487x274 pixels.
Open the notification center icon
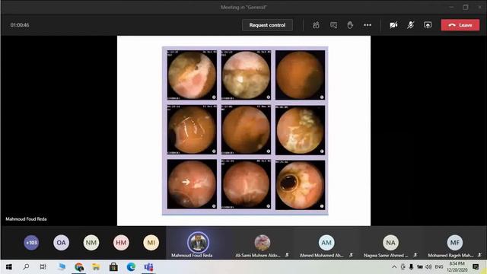[476, 267]
